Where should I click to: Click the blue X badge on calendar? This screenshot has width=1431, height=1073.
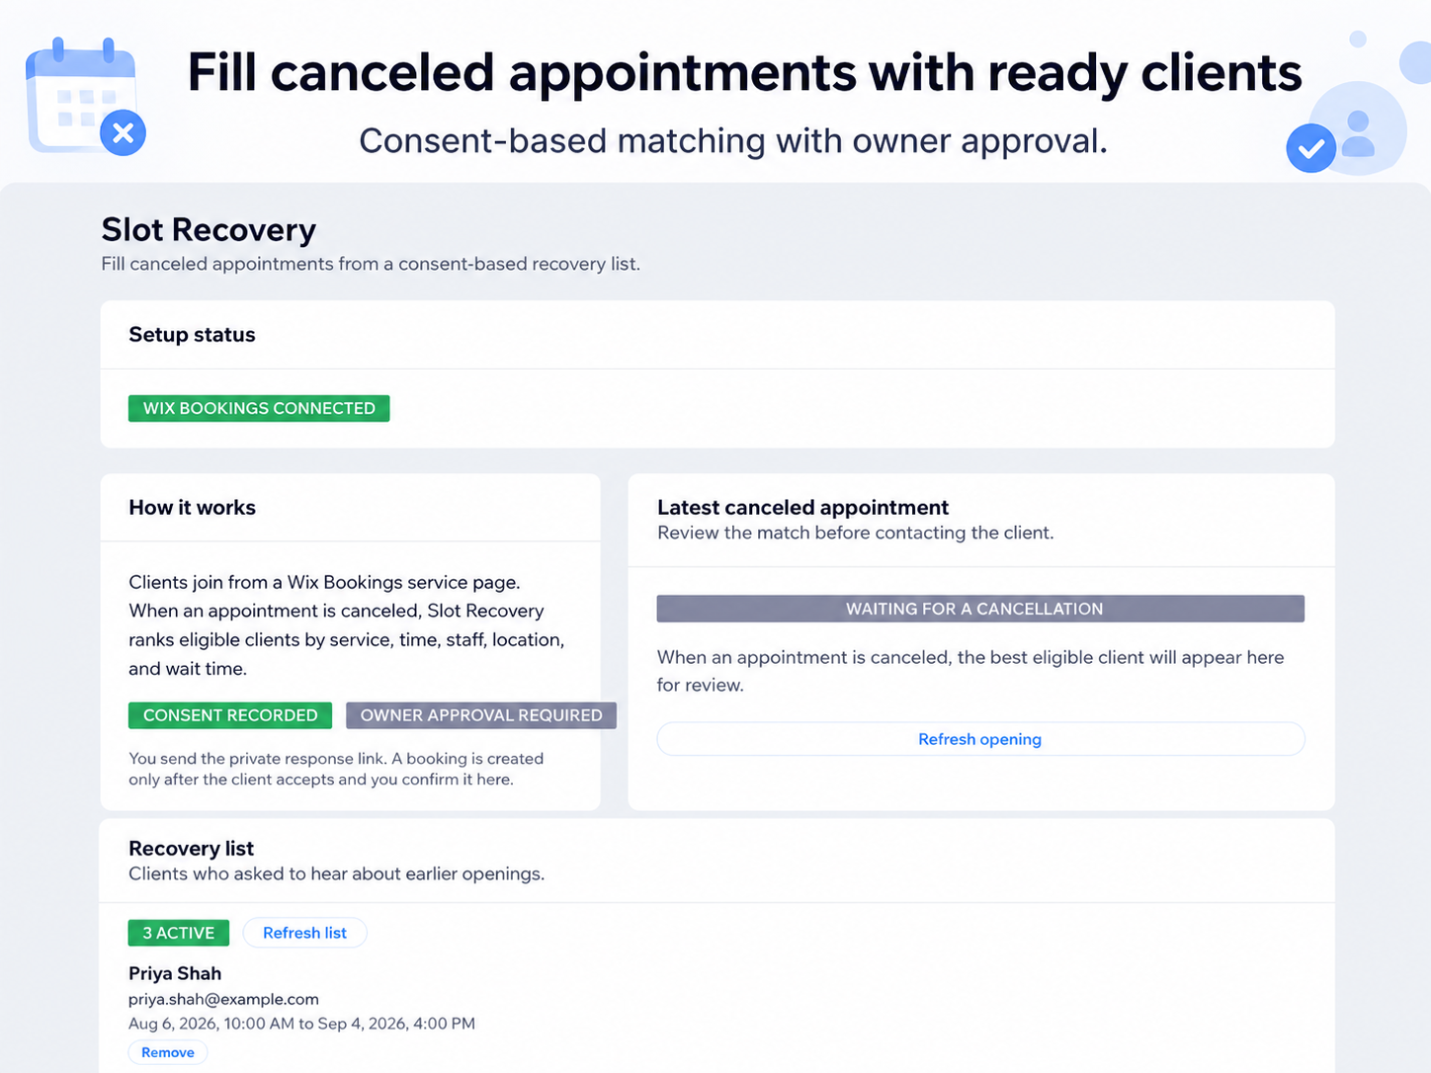pos(124,132)
